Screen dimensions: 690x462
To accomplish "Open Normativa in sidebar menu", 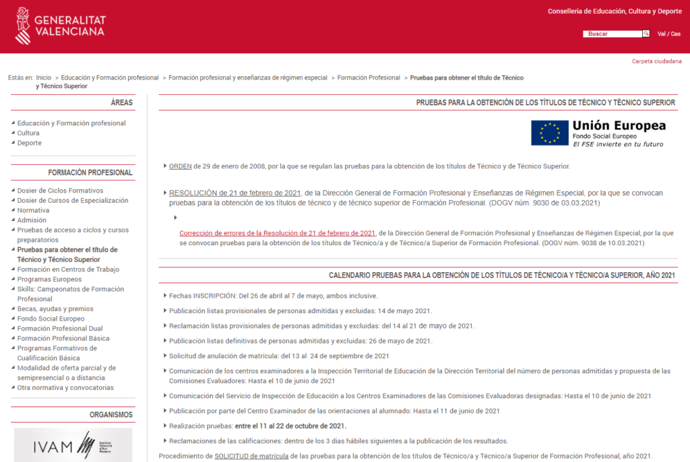I will [33, 210].
